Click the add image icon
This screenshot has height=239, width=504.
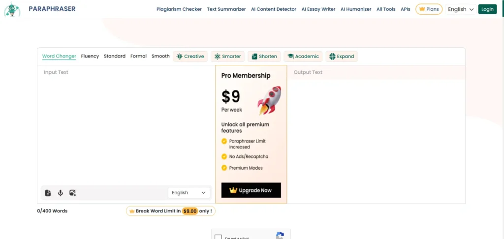coord(73,193)
